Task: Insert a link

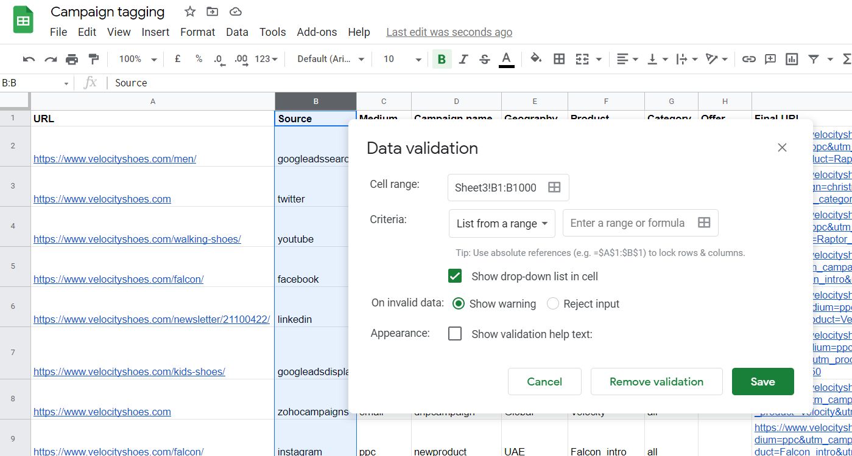Action: coord(748,59)
